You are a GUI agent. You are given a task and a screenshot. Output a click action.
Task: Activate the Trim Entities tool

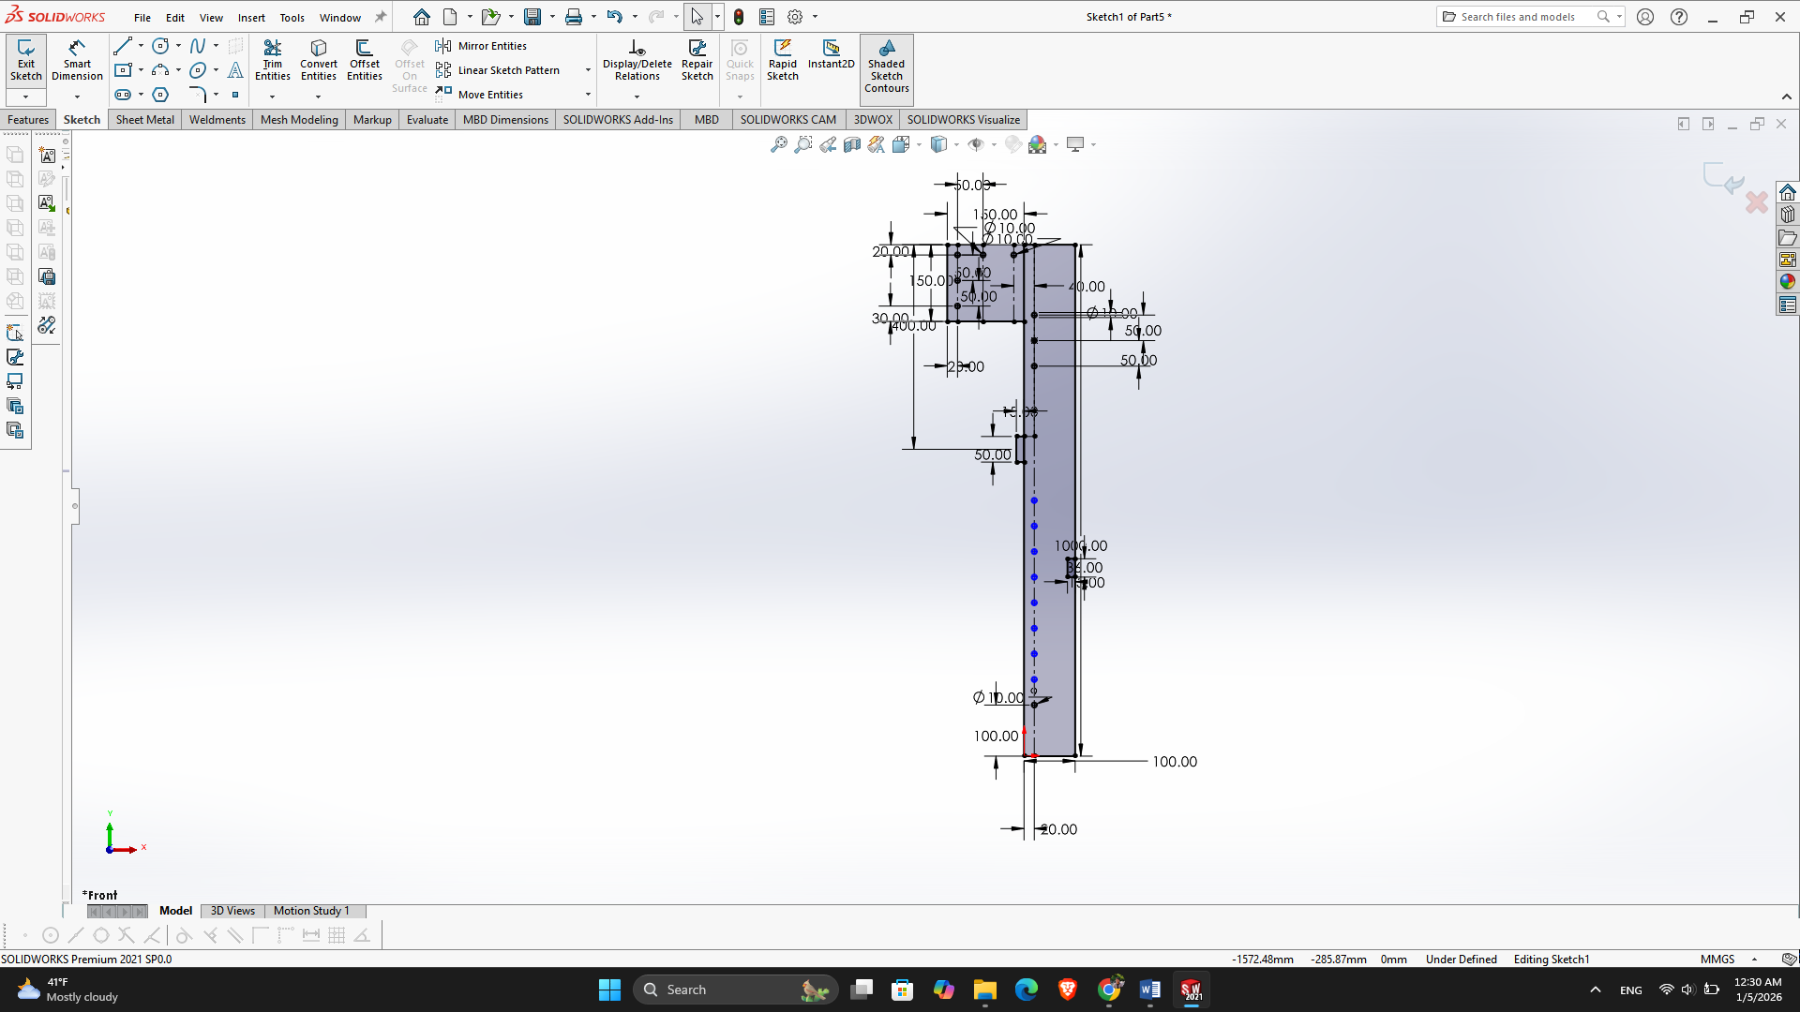point(272,60)
